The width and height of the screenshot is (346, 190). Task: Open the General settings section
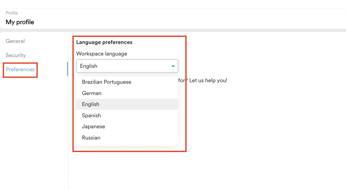[15, 41]
